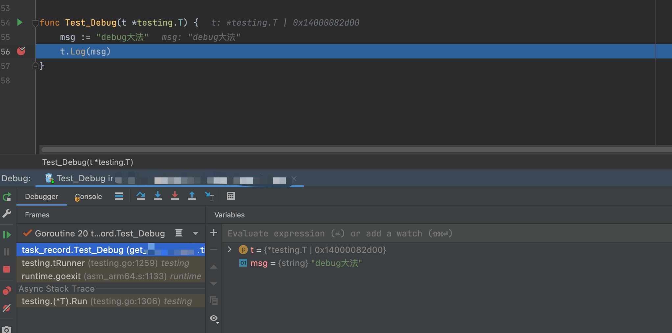
Task: Move watch up arrow
Action: pos(214,267)
